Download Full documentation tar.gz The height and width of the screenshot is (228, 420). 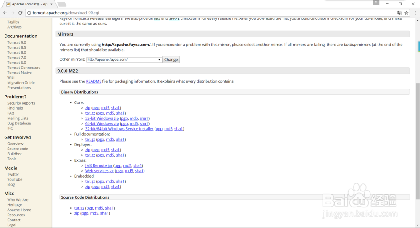point(90,139)
